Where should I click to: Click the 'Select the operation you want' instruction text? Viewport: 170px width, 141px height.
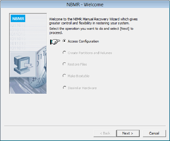(91, 31)
